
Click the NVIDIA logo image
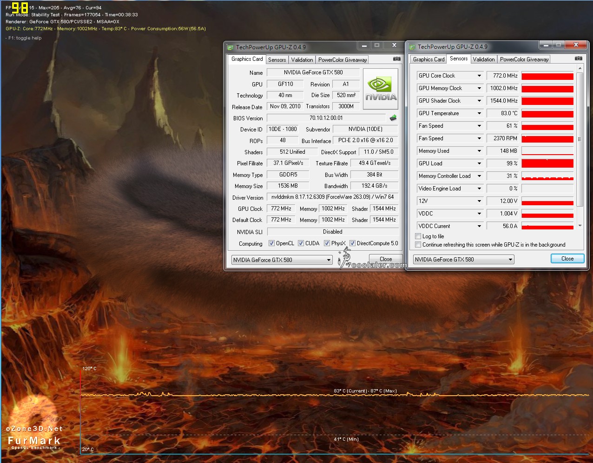381,89
